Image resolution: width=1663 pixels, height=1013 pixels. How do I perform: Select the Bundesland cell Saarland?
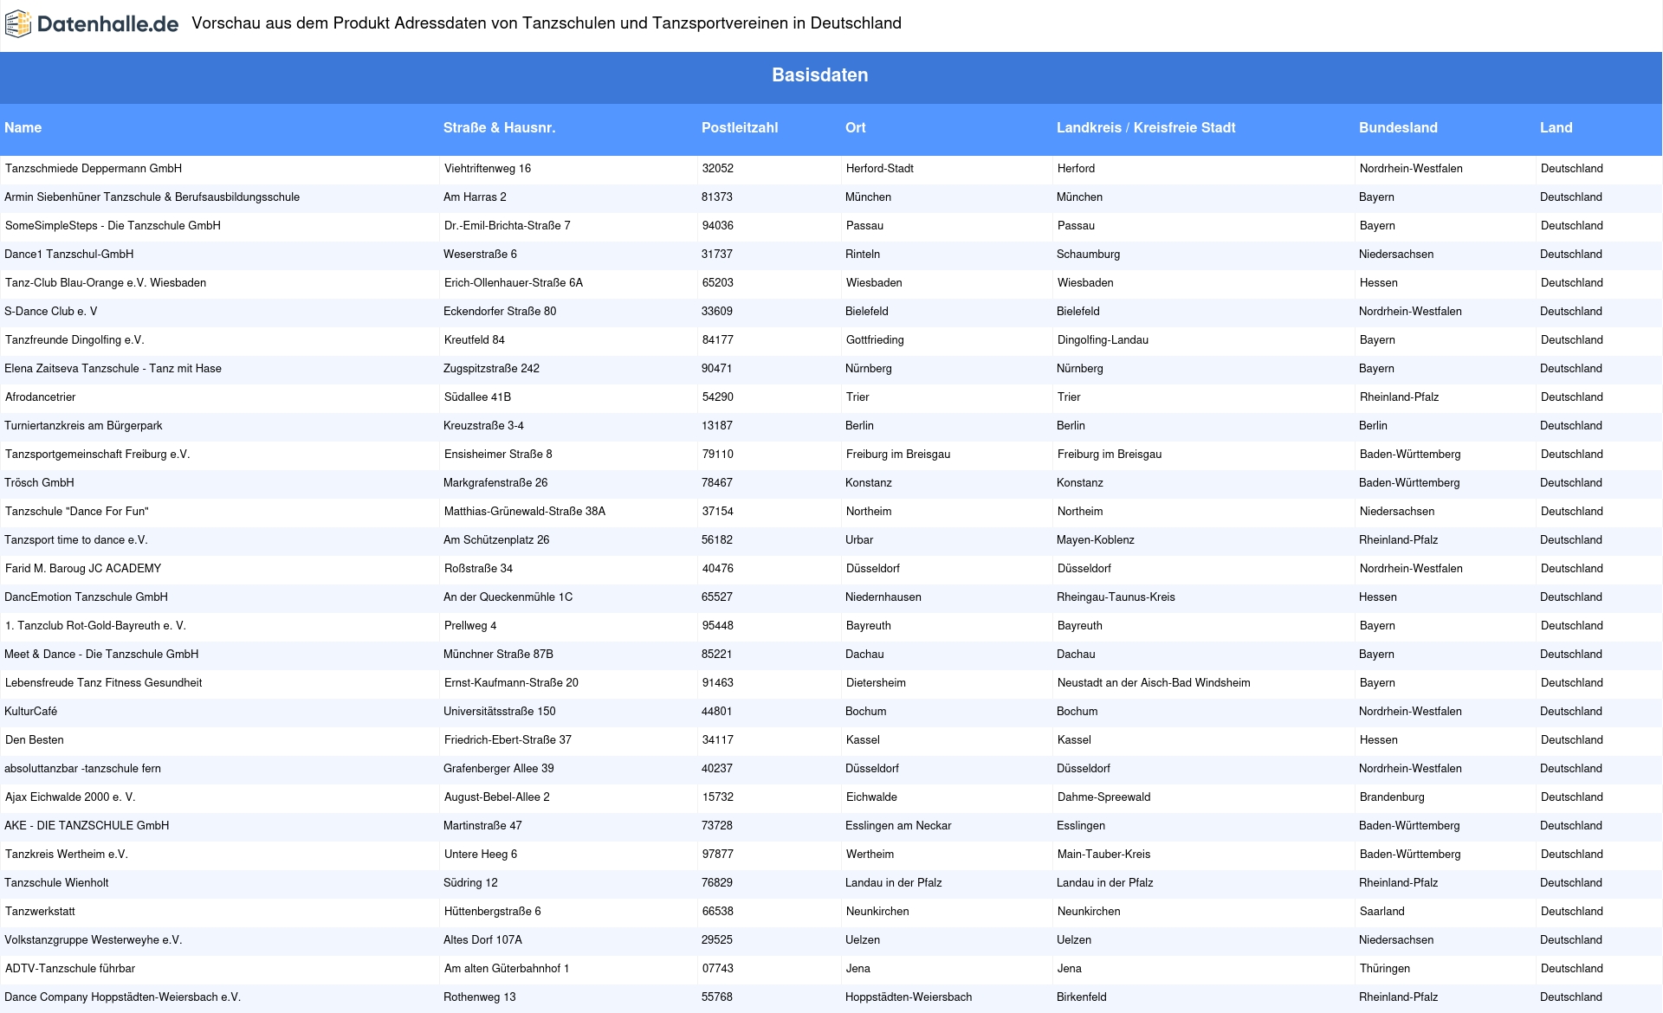1382,912
